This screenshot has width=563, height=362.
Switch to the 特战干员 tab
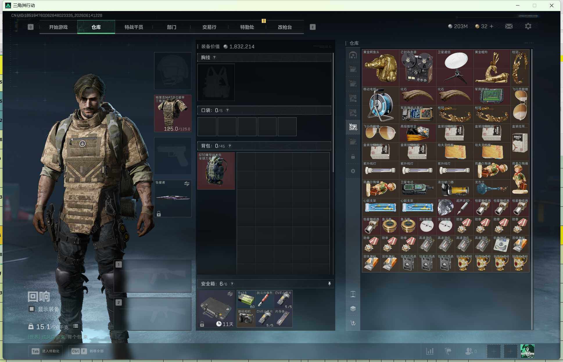coord(134,27)
